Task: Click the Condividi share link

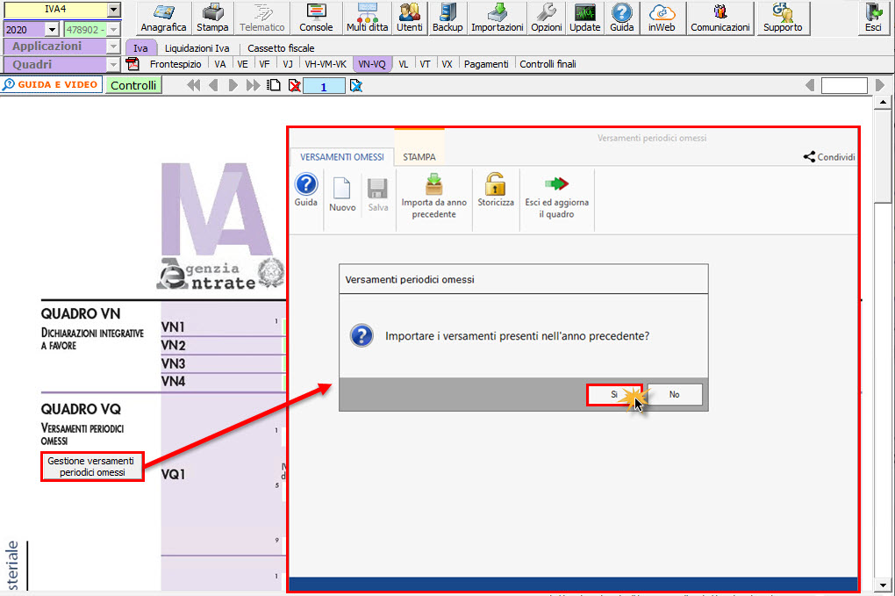Action: click(829, 157)
